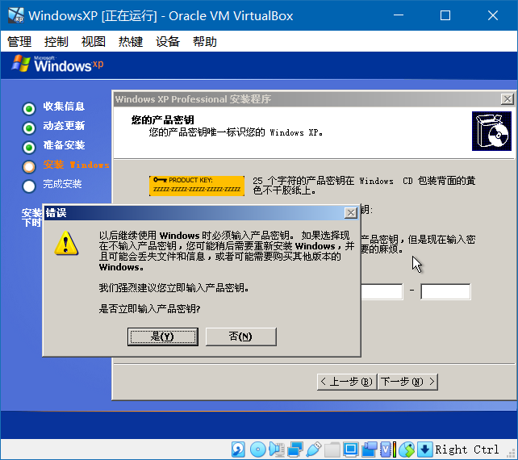Click the keyboard capture arrow icon

click(x=425, y=450)
